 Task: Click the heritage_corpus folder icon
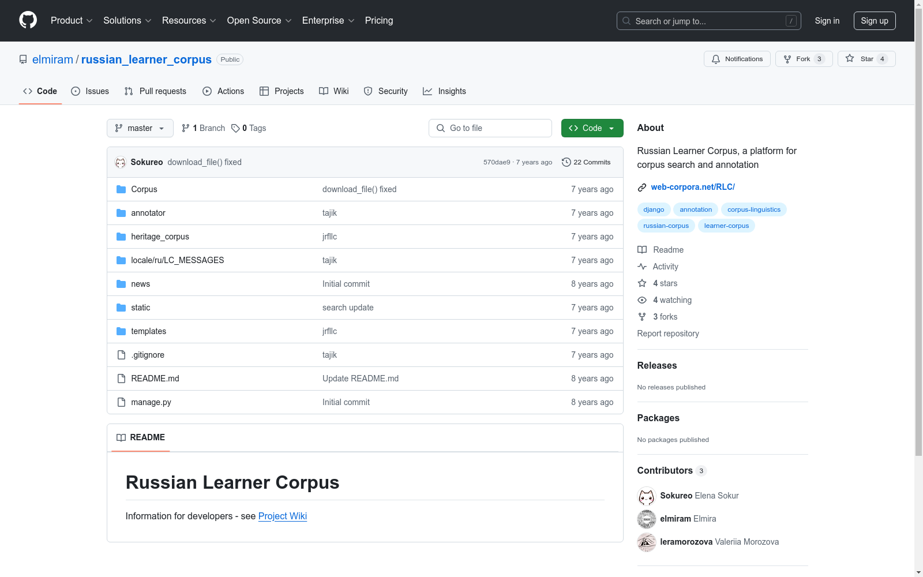(121, 237)
